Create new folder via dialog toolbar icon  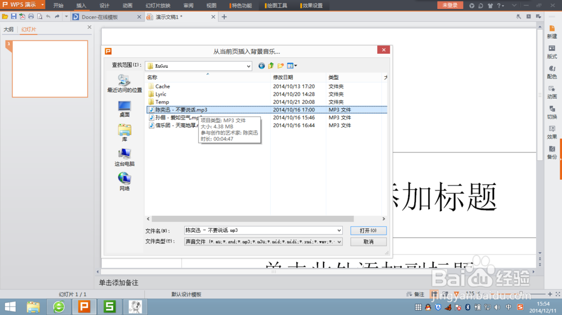[280, 66]
